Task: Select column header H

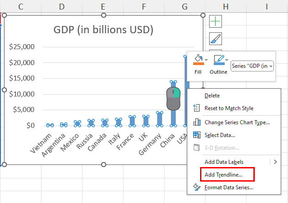Action: click(226, 7)
